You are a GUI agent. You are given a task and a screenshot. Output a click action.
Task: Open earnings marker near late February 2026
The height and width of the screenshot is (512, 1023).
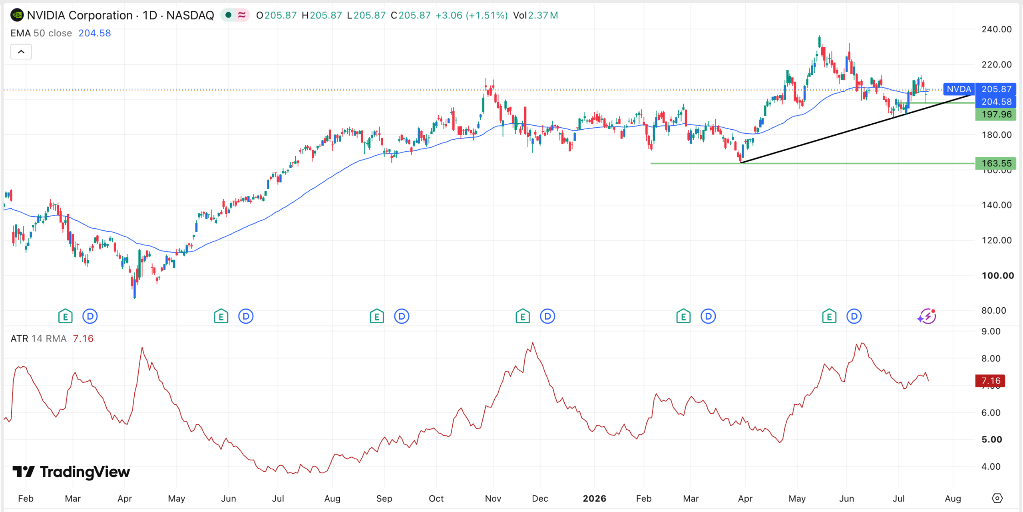click(x=683, y=317)
